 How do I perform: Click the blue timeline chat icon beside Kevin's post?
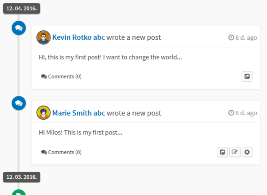pyautogui.click(x=19, y=28)
